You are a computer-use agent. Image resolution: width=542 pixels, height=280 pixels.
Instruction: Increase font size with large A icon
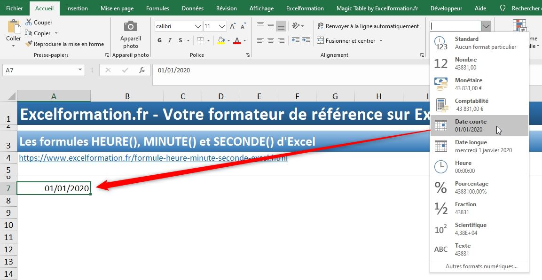tap(233, 26)
